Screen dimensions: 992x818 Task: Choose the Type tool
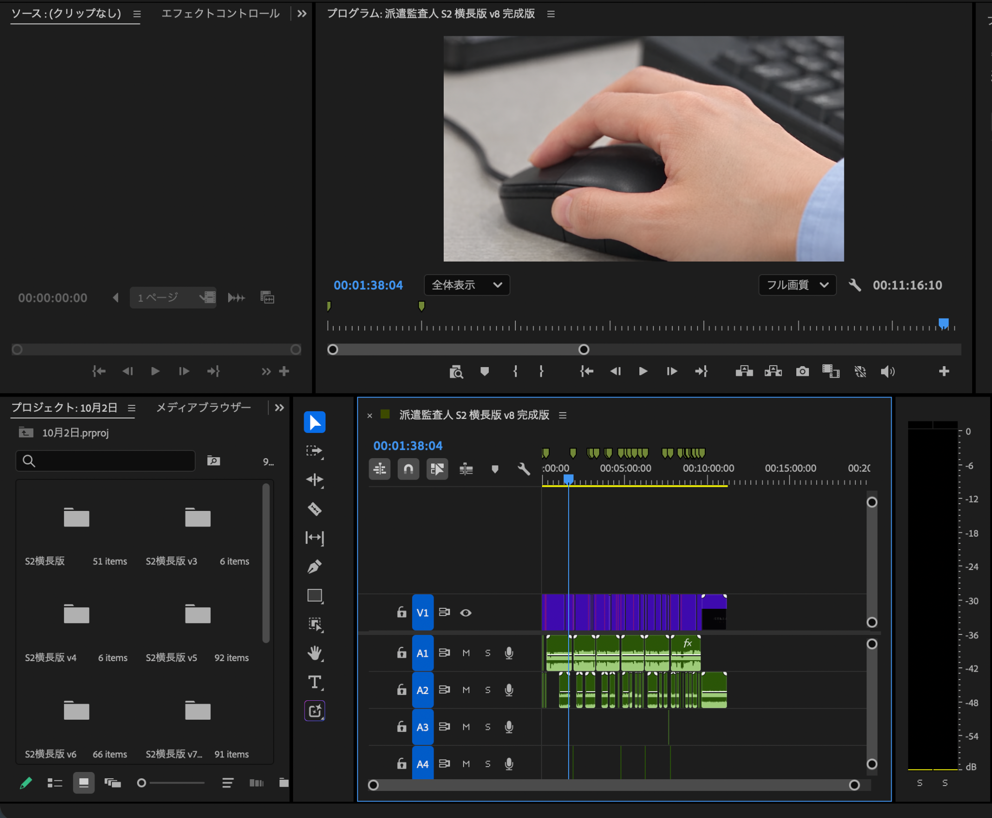pos(314,682)
